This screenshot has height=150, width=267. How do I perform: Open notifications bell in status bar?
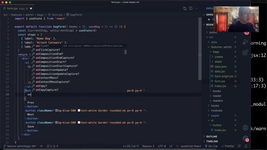pyautogui.click(x=246, y=146)
